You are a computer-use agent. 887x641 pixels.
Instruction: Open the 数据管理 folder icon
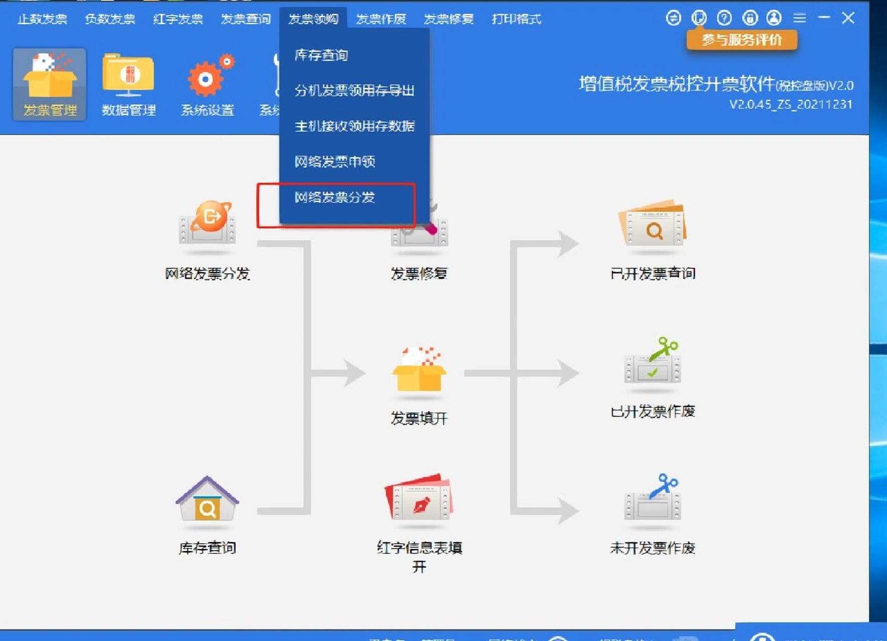(x=127, y=80)
